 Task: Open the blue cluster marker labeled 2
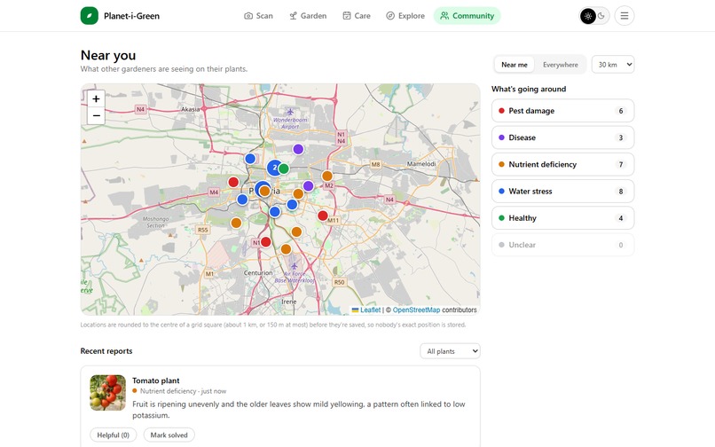tap(274, 168)
